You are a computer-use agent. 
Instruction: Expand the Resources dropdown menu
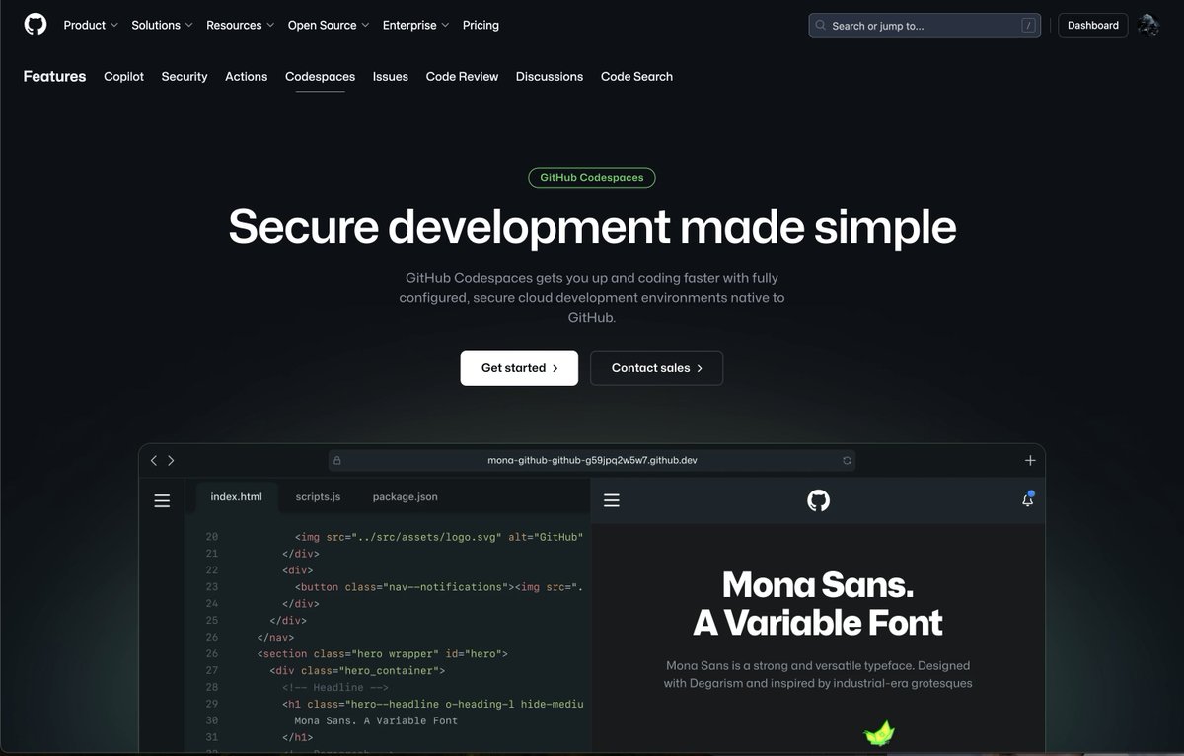point(241,25)
